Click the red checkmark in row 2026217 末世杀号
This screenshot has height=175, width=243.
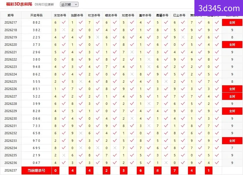pyautogui.click(x=64, y=22)
